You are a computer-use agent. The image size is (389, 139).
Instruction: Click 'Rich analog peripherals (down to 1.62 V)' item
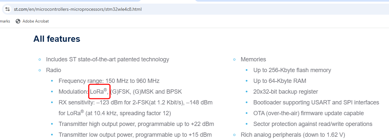click(x=293, y=135)
